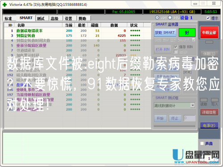Enable the 声音 checkbox
223x167 pixels.
click(202, 143)
